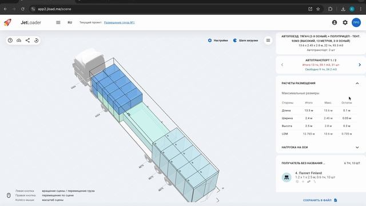Viewport: 366px width, 206px height.
Task: Select the cargo item 4. Паллет Finland
Action: [x=308, y=173]
